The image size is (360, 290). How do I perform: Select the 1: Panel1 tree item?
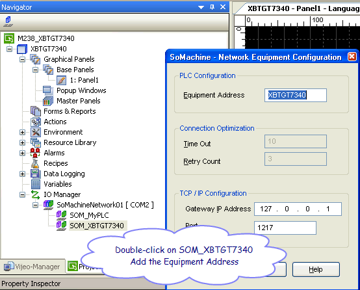click(x=84, y=80)
